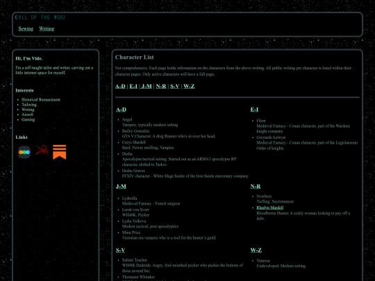Image resolution: width=375 pixels, height=281 pixels.
Task: Select the Airsoft interest item
Action: point(28,114)
